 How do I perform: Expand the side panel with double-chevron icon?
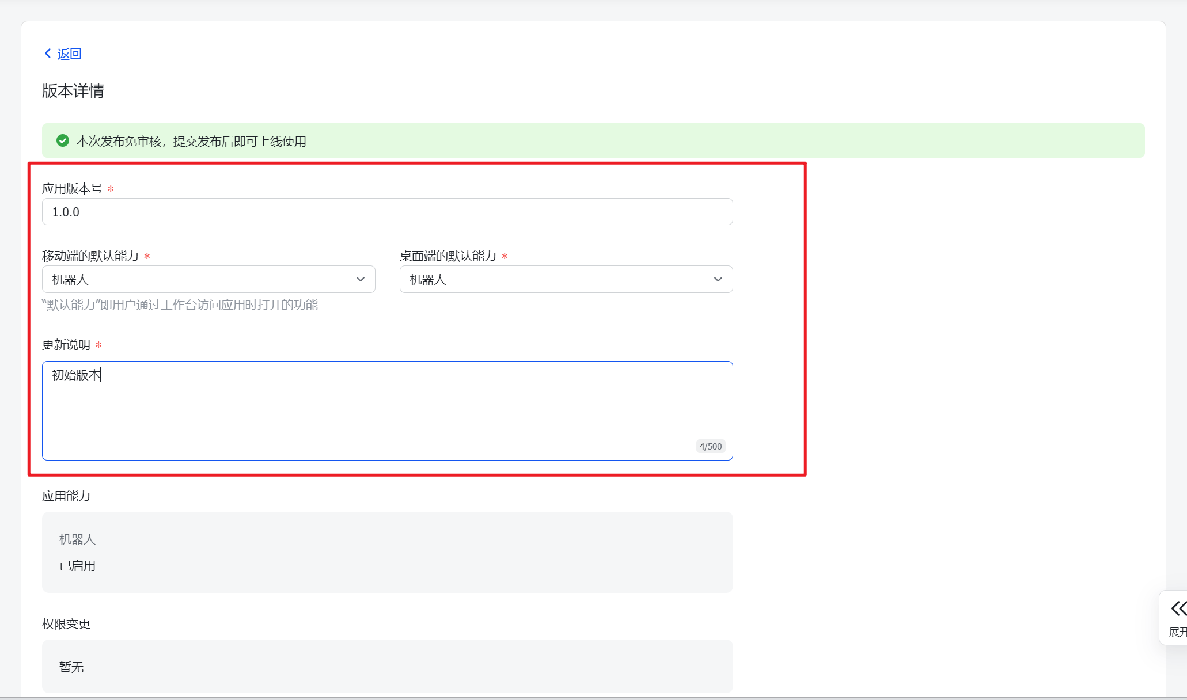1178,608
